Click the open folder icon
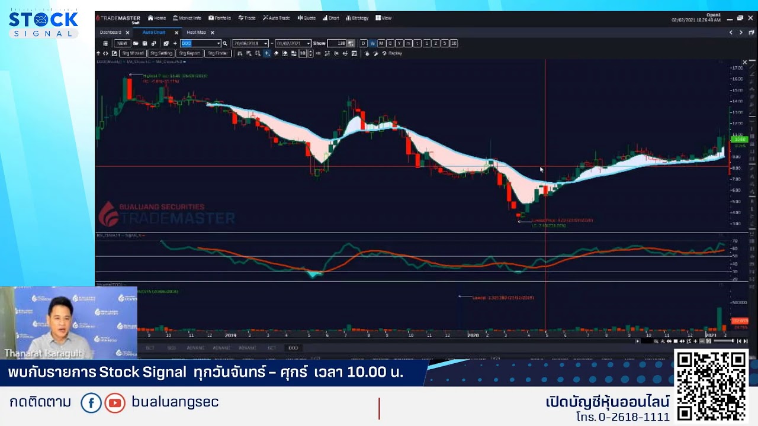 [136, 43]
